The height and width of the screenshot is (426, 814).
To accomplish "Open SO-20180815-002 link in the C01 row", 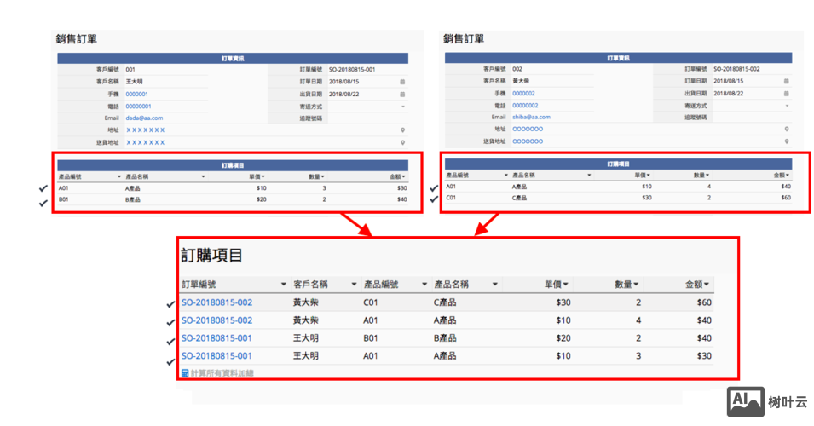I will coord(217,302).
